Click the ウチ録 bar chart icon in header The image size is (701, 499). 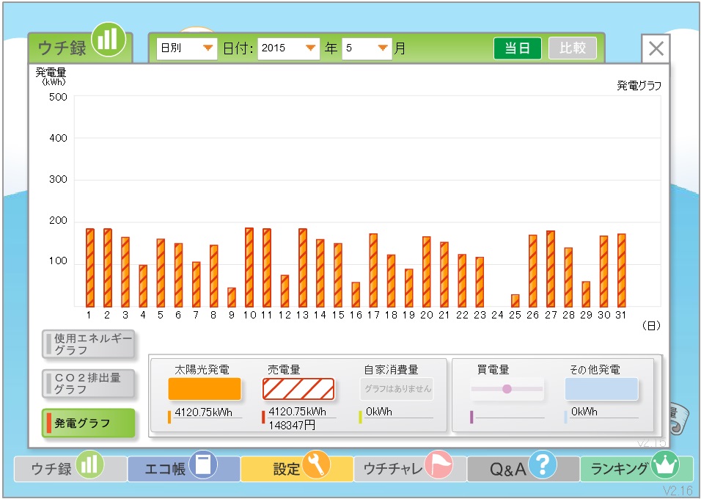(109, 40)
